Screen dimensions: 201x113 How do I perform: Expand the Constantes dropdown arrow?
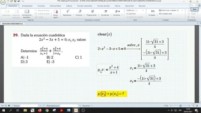pos(111,15)
